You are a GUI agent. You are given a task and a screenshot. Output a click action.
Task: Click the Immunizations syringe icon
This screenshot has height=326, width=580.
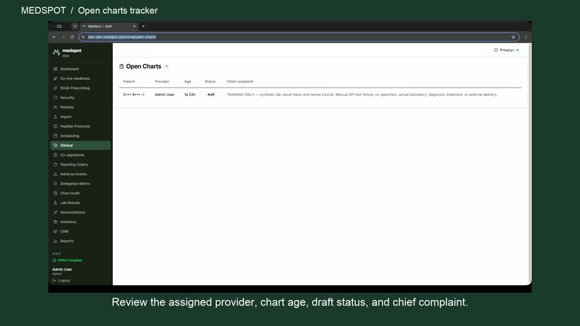coord(55,212)
